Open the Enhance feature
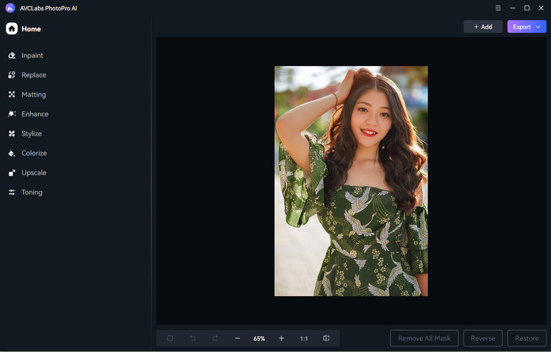This screenshot has height=352, width=551. (28, 114)
